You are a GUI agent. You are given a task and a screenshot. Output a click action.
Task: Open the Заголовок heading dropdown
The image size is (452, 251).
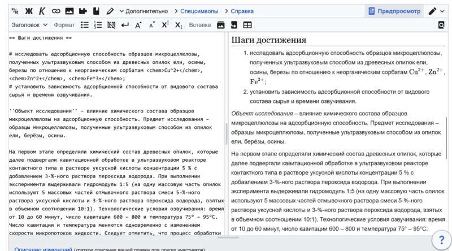[x=30, y=25]
